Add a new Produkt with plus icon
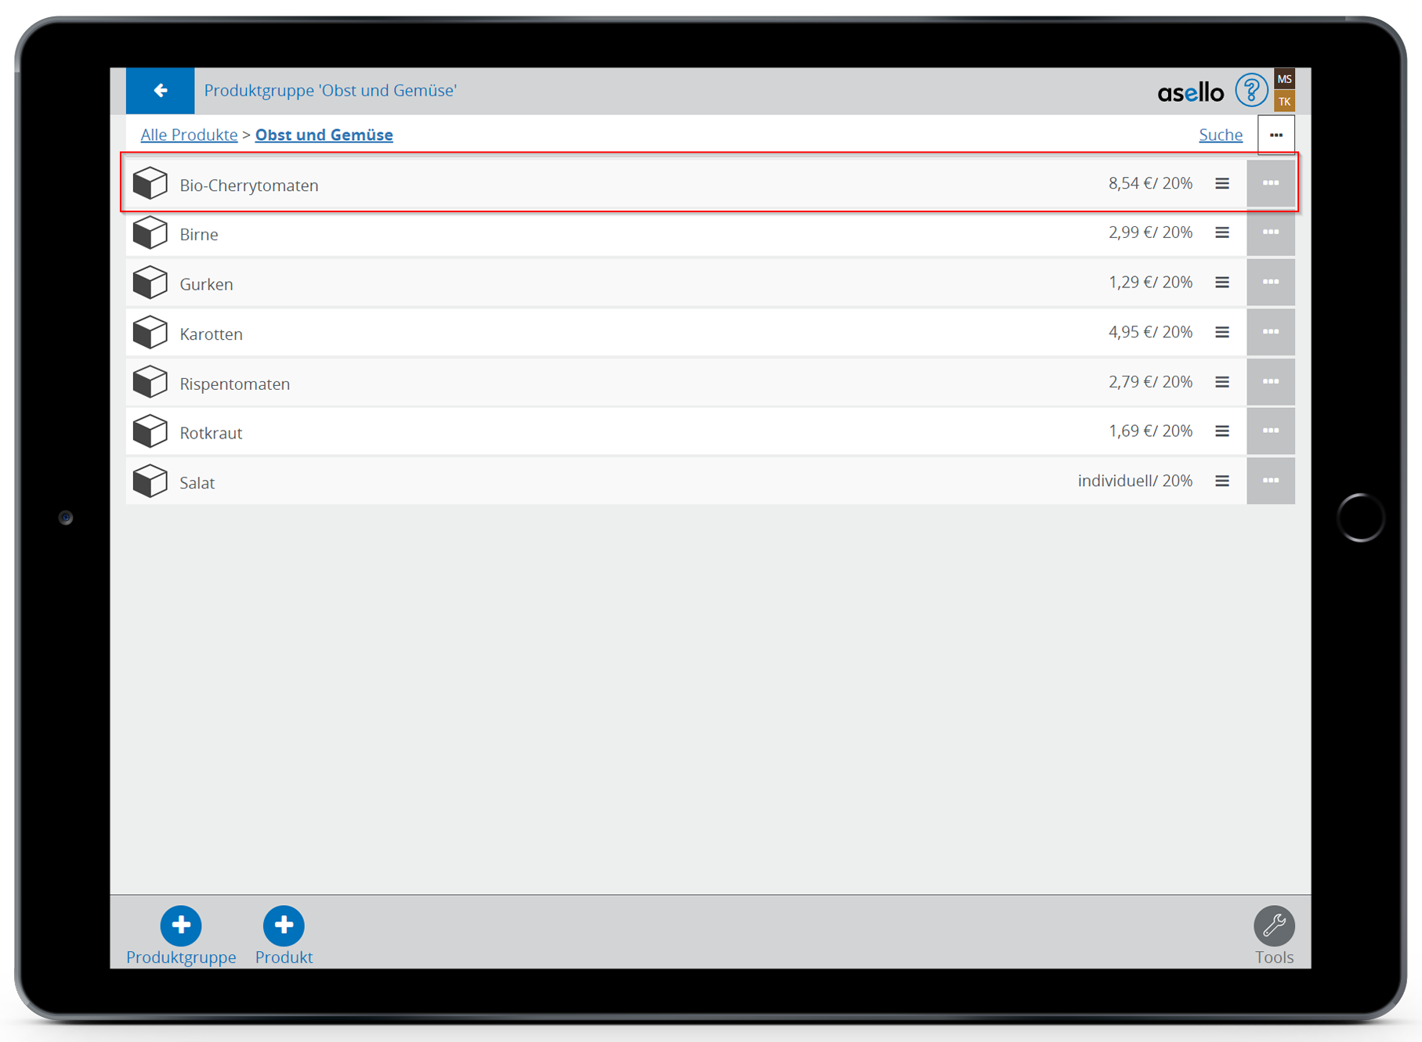This screenshot has height=1042, width=1422. (x=284, y=925)
